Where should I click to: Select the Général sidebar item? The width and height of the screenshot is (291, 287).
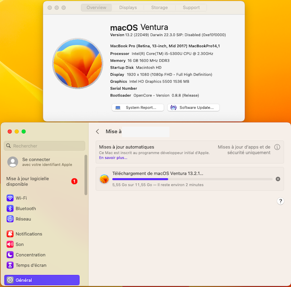[x=42, y=280]
